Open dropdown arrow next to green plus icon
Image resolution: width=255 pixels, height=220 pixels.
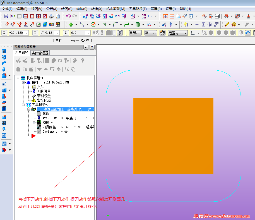click(x=76, y=25)
